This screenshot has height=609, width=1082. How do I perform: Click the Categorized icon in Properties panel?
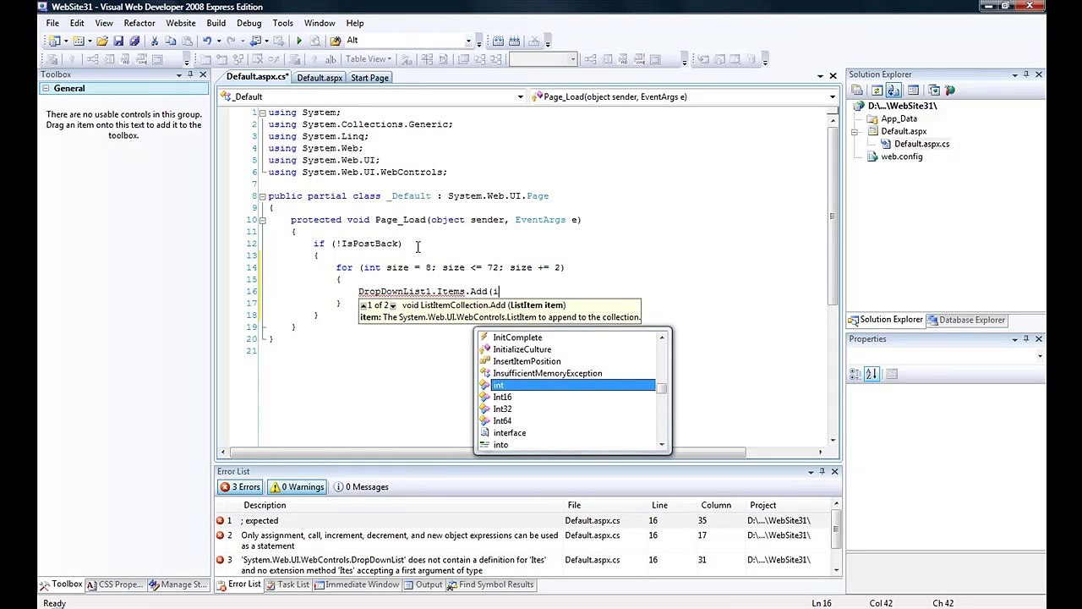[x=856, y=373]
